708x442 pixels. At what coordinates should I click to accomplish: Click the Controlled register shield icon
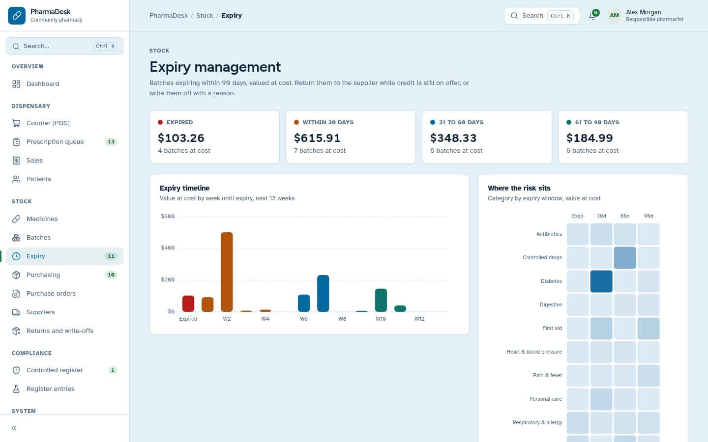point(16,370)
